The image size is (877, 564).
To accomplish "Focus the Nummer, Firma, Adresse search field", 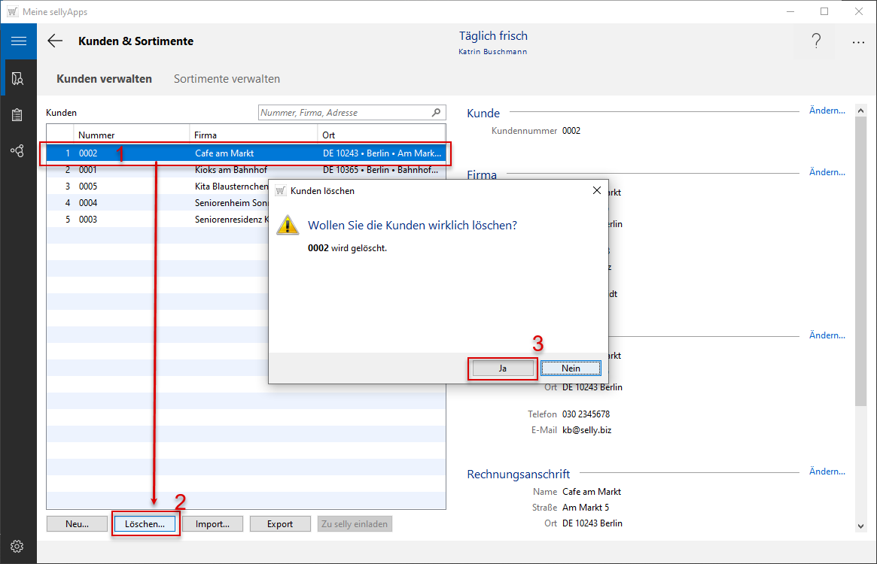I will [x=344, y=113].
